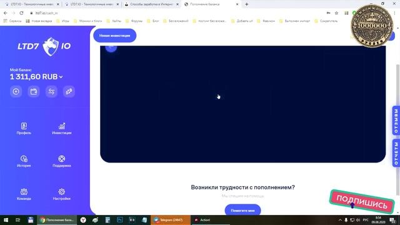Click the round back arrow on dark panel
400x225 pixels.
pos(111,47)
